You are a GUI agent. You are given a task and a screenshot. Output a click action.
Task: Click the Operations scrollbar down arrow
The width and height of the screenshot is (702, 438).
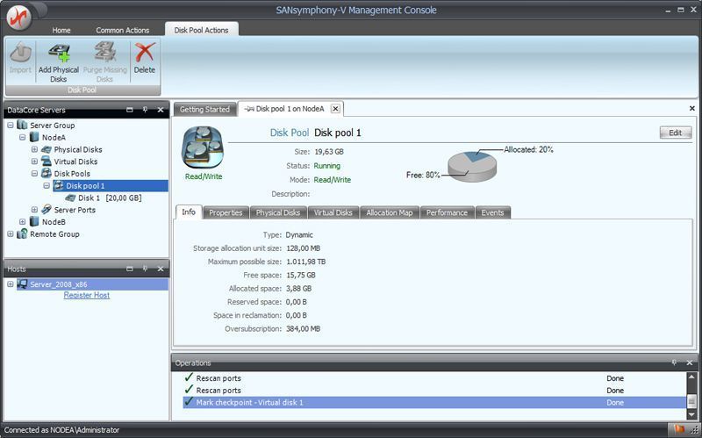click(691, 414)
